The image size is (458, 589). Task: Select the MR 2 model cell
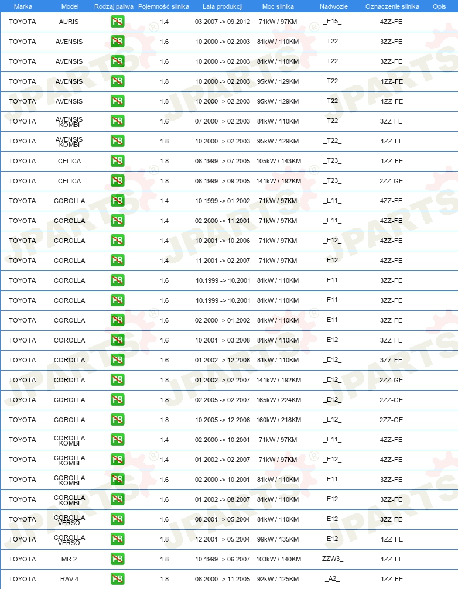pos(69,559)
